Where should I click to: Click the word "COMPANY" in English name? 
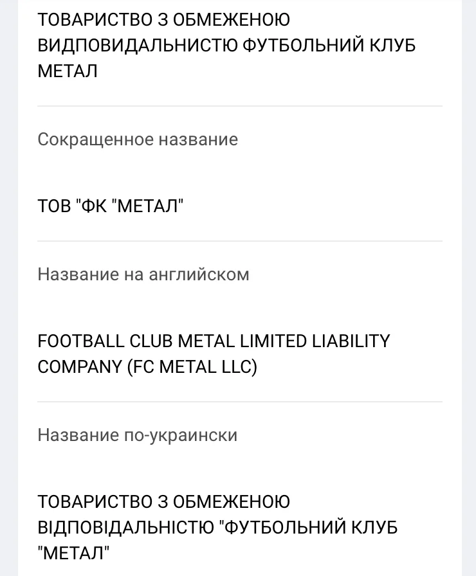click(x=80, y=367)
